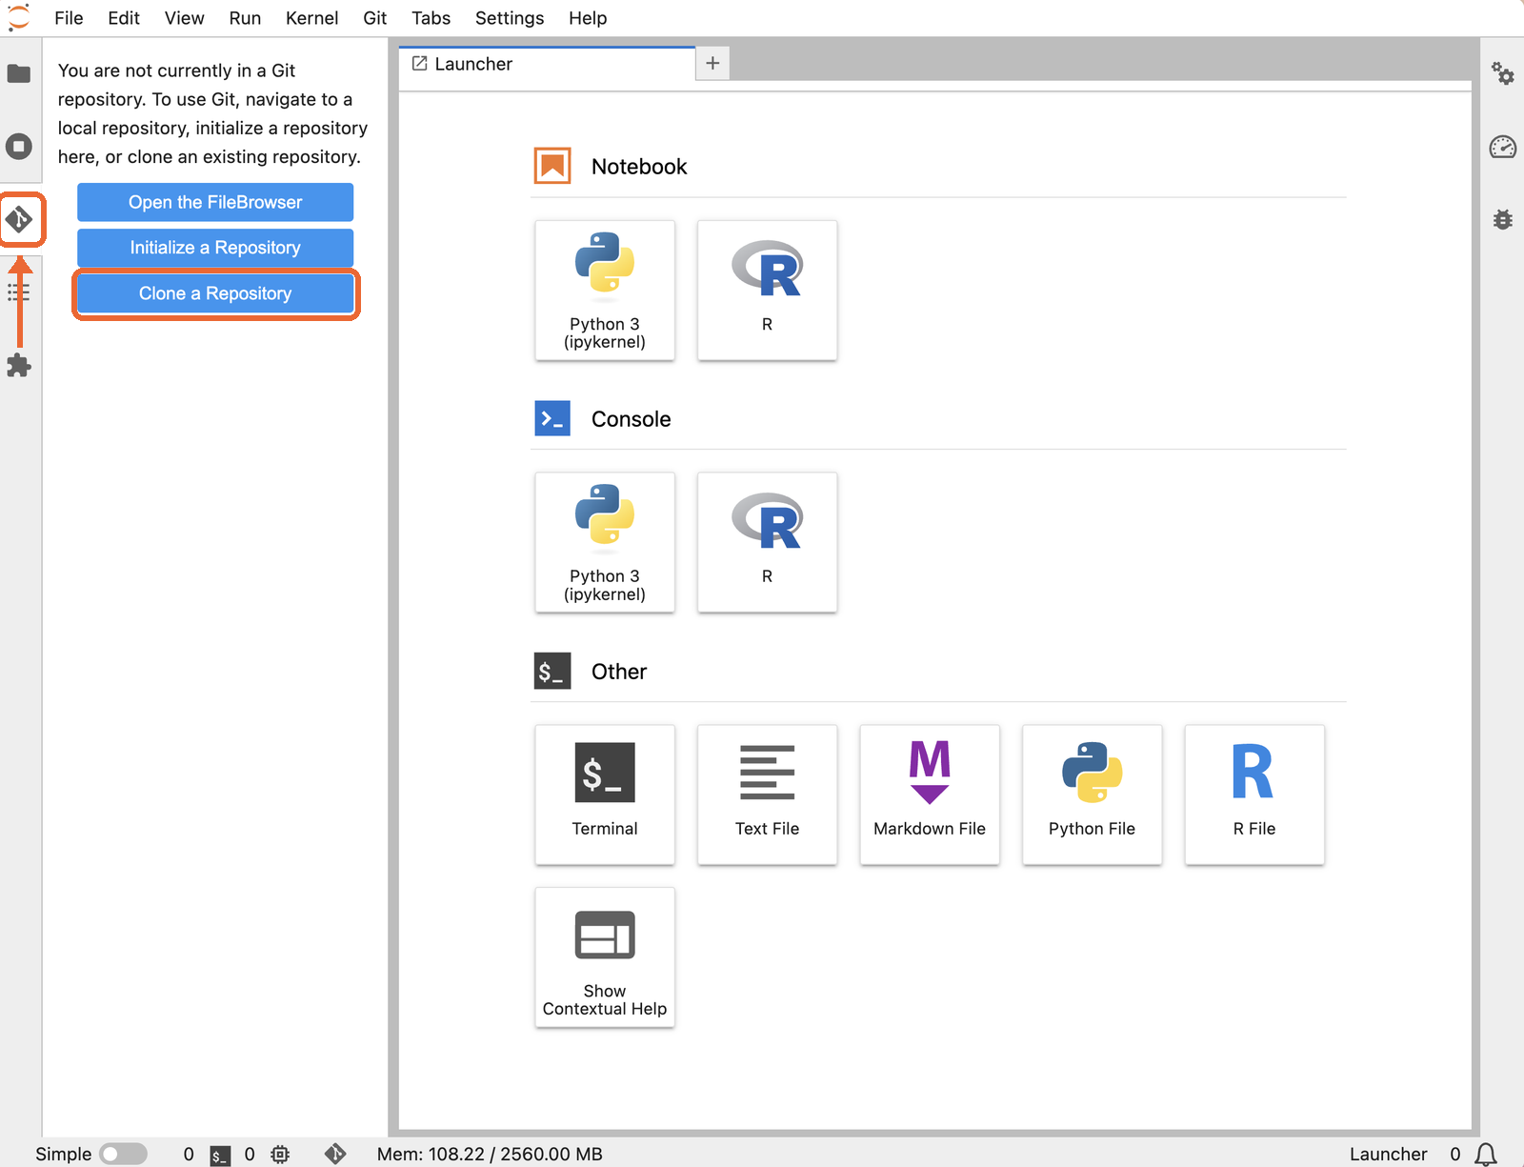This screenshot has height=1167, width=1524.
Task: Create a new R File
Action: (1254, 795)
